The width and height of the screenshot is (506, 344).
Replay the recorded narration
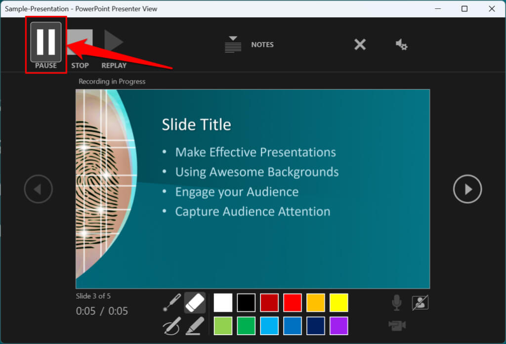click(114, 43)
